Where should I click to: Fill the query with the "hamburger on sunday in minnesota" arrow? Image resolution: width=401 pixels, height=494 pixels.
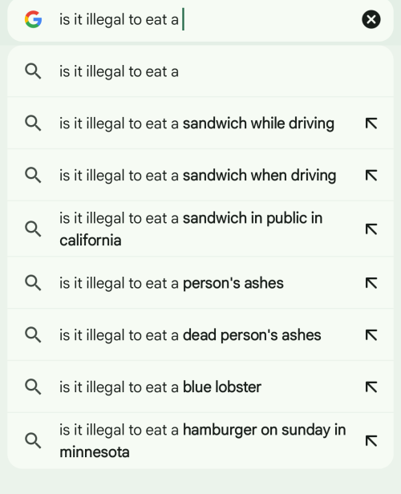[371, 441]
